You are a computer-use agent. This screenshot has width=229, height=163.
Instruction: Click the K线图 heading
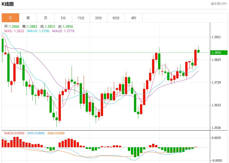tap(8, 4)
